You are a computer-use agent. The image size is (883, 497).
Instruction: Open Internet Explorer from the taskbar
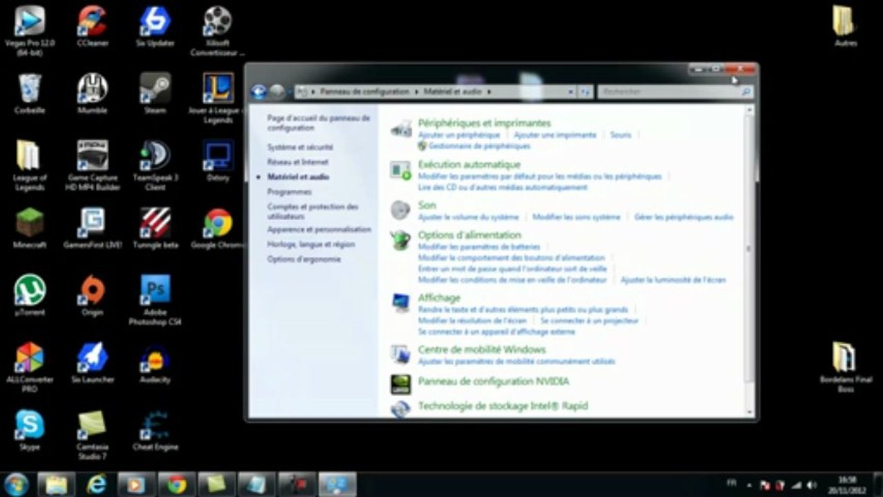click(x=97, y=485)
